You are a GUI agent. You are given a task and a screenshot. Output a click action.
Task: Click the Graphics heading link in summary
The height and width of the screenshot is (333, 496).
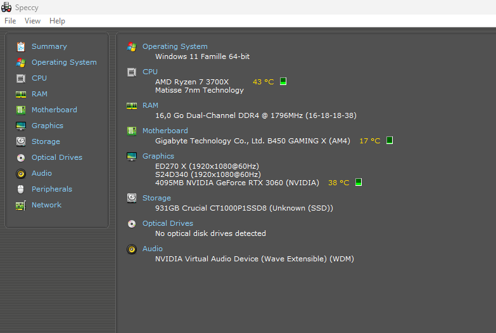click(158, 156)
